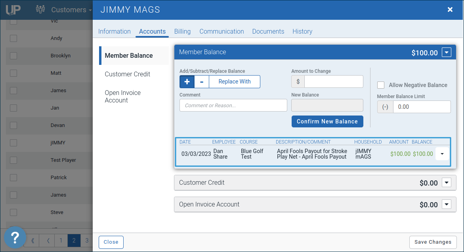
Task: Go to page 1 of customers
Action: pyautogui.click(x=61, y=241)
